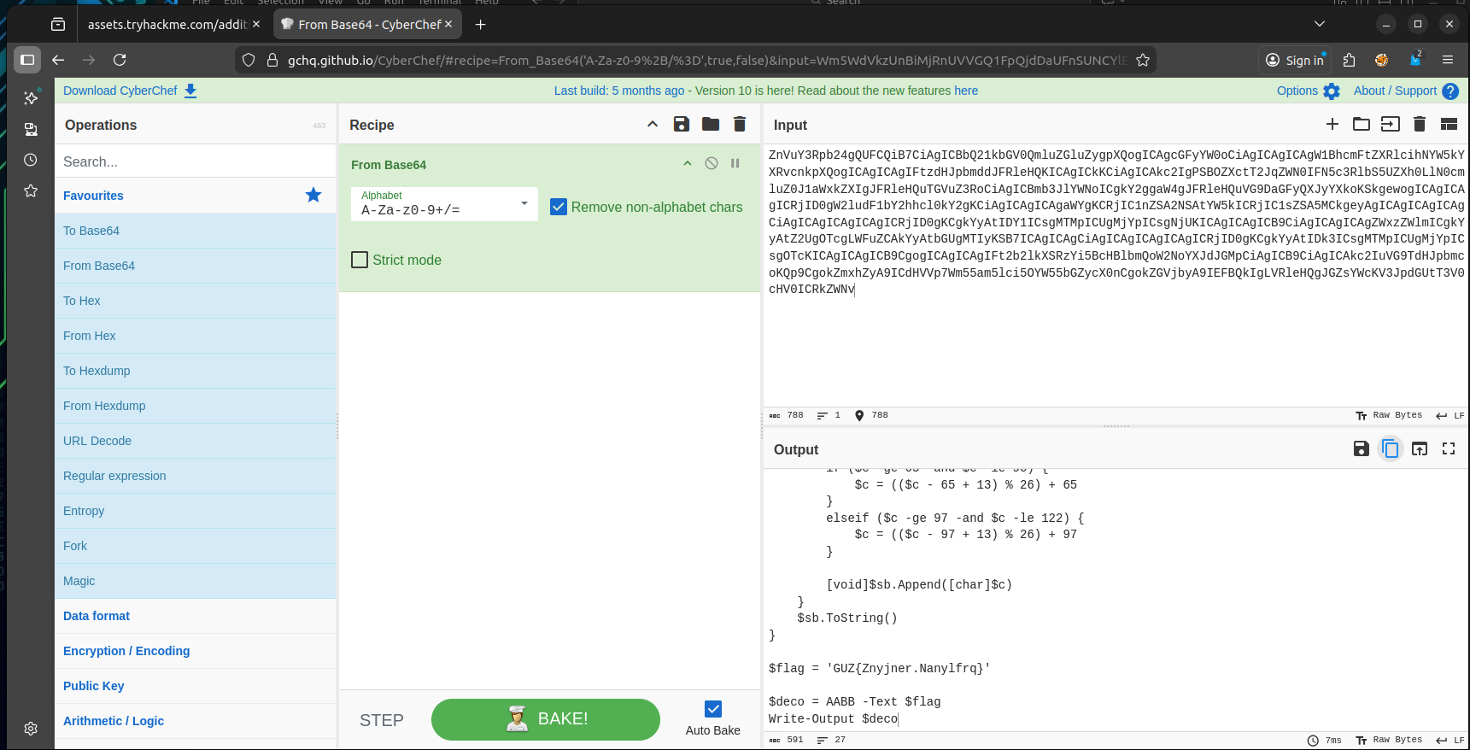List all browser tabs
The image size is (1470, 750).
[x=1320, y=24]
